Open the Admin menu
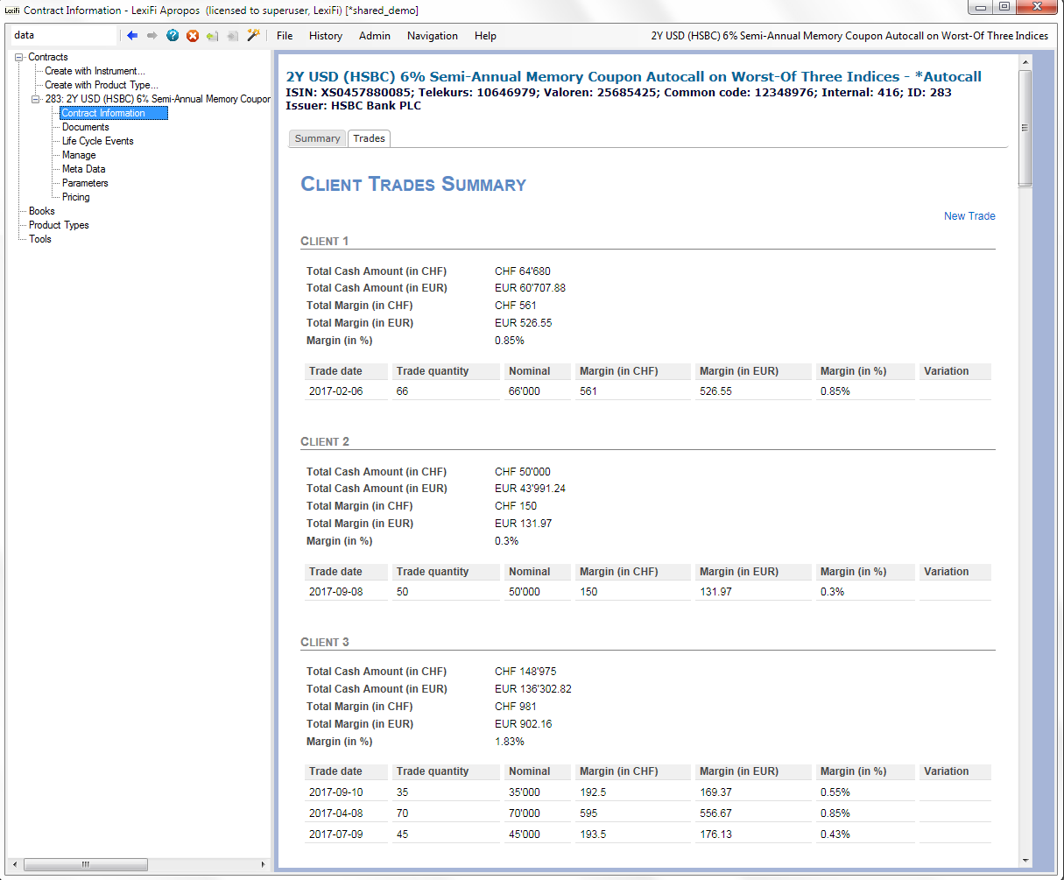Screen dimensions: 1064x880 [x=375, y=36]
